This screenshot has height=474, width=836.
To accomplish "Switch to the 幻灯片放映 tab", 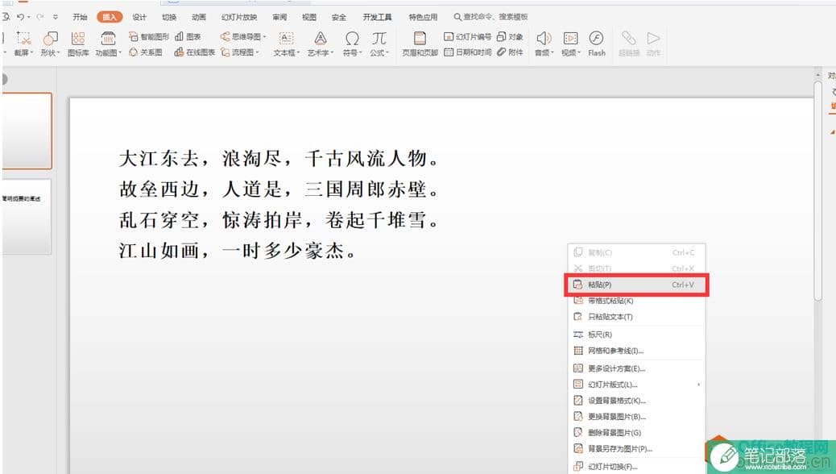I will pyautogui.click(x=239, y=17).
